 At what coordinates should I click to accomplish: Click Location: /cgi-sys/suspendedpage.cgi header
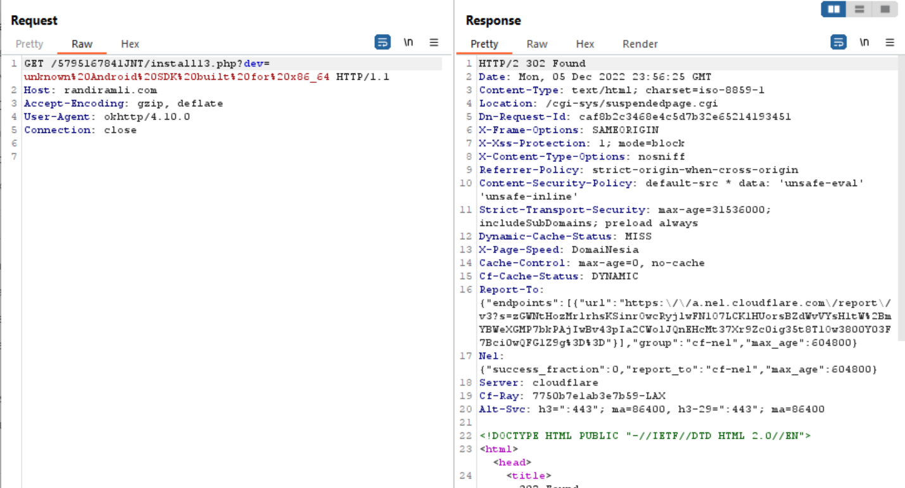tap(598, 103)
